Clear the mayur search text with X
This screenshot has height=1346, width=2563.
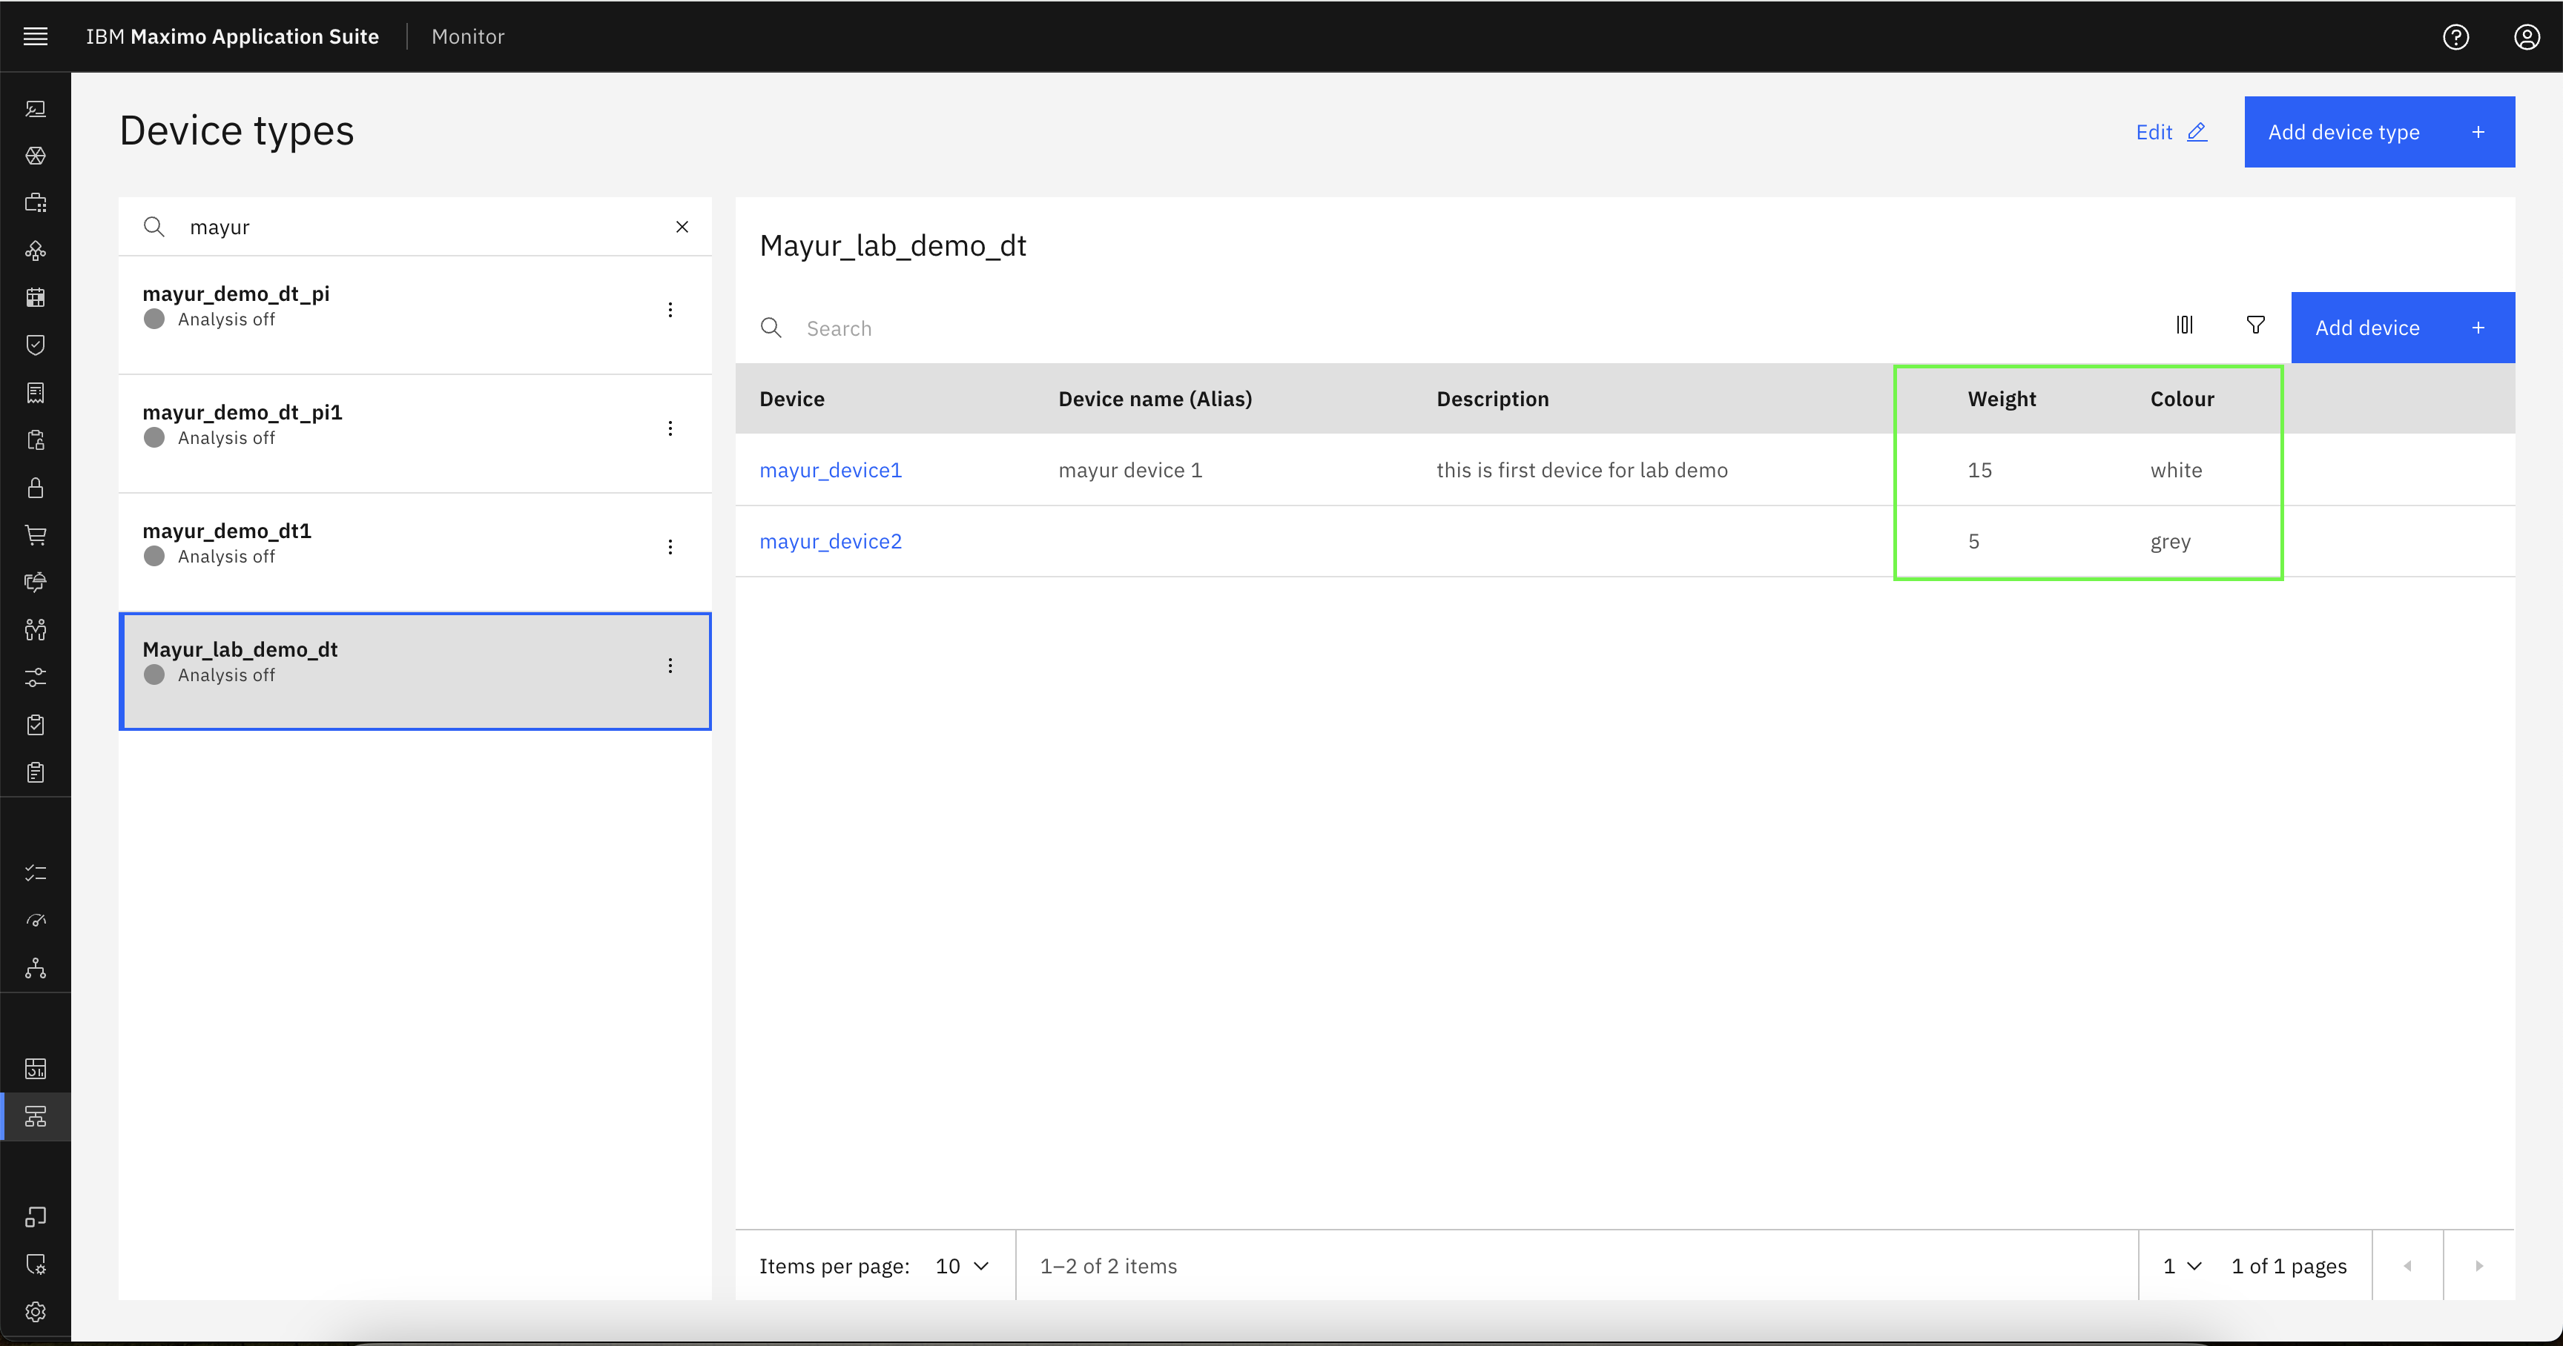(x=682, y=227)
